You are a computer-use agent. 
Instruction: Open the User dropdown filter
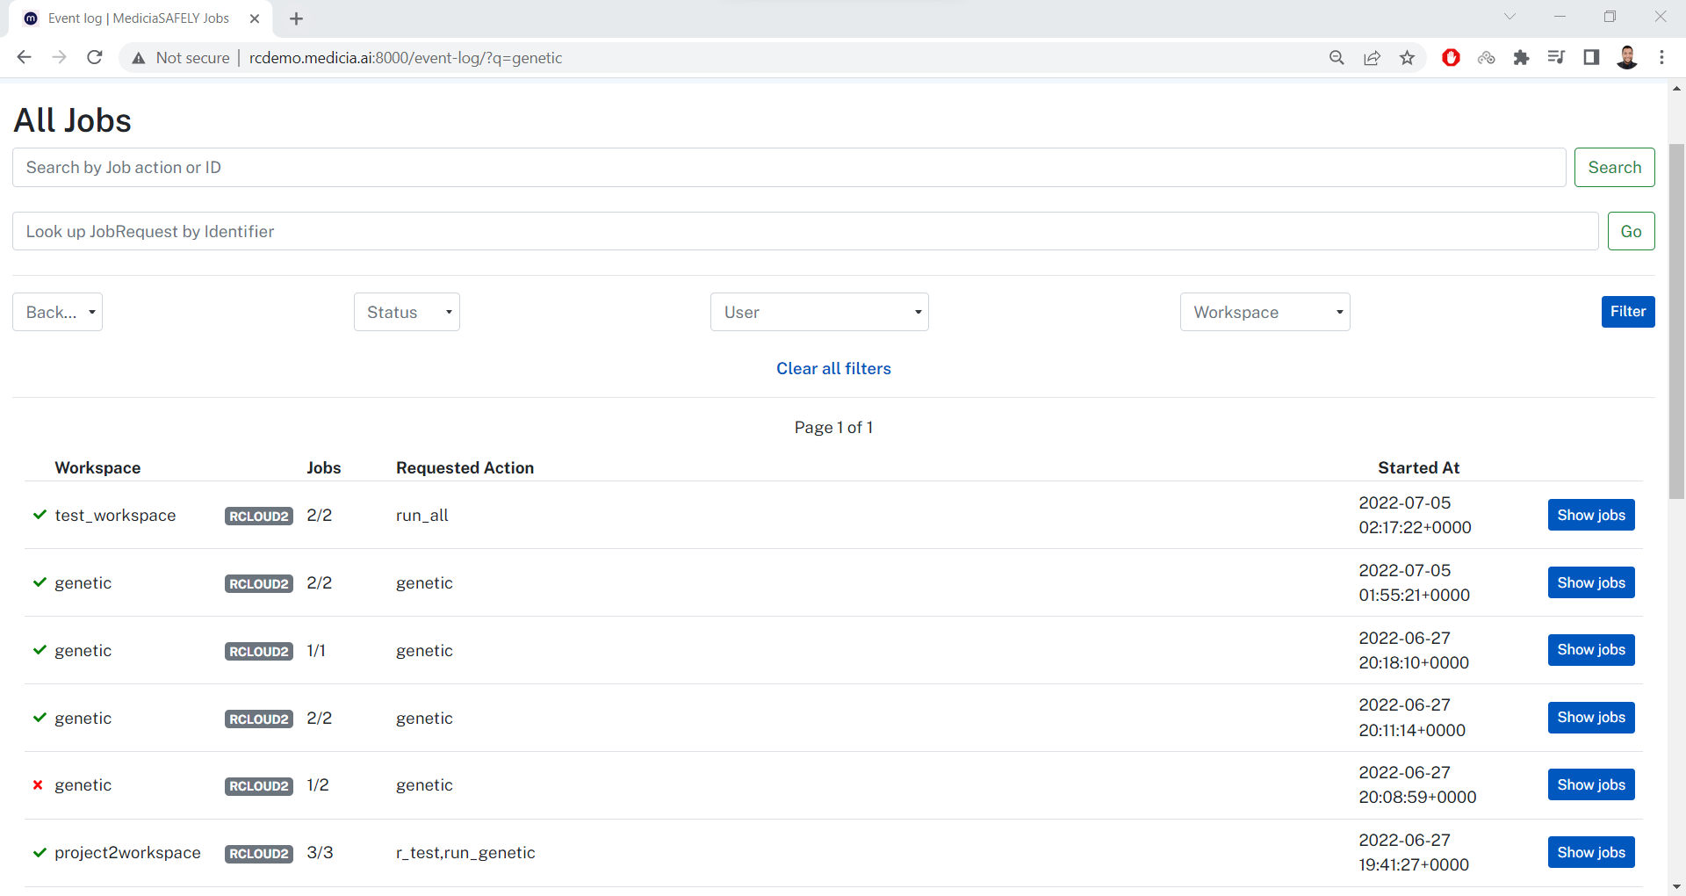(819, 312)
